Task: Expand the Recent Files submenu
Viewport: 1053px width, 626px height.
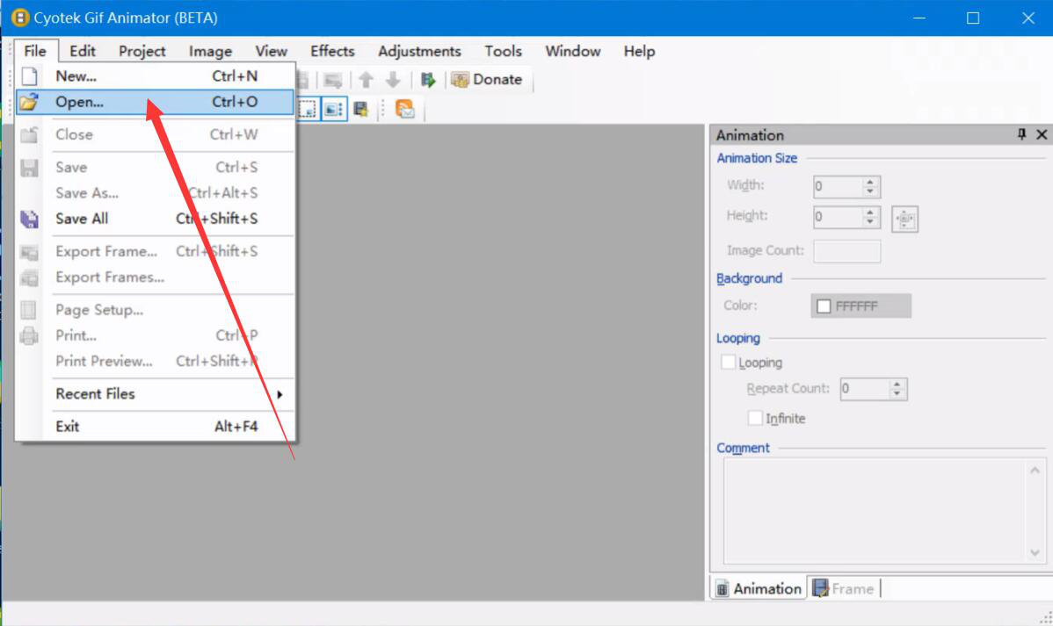Action: click(x=156, y=394)
